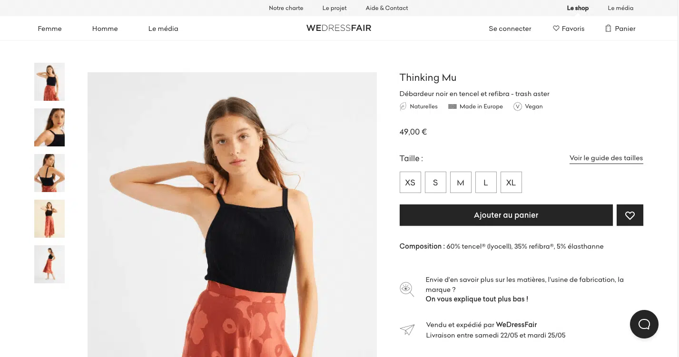Click the Panier shopping bag icon
This screenshot has width=679, height=357.
tap(608, 29)
